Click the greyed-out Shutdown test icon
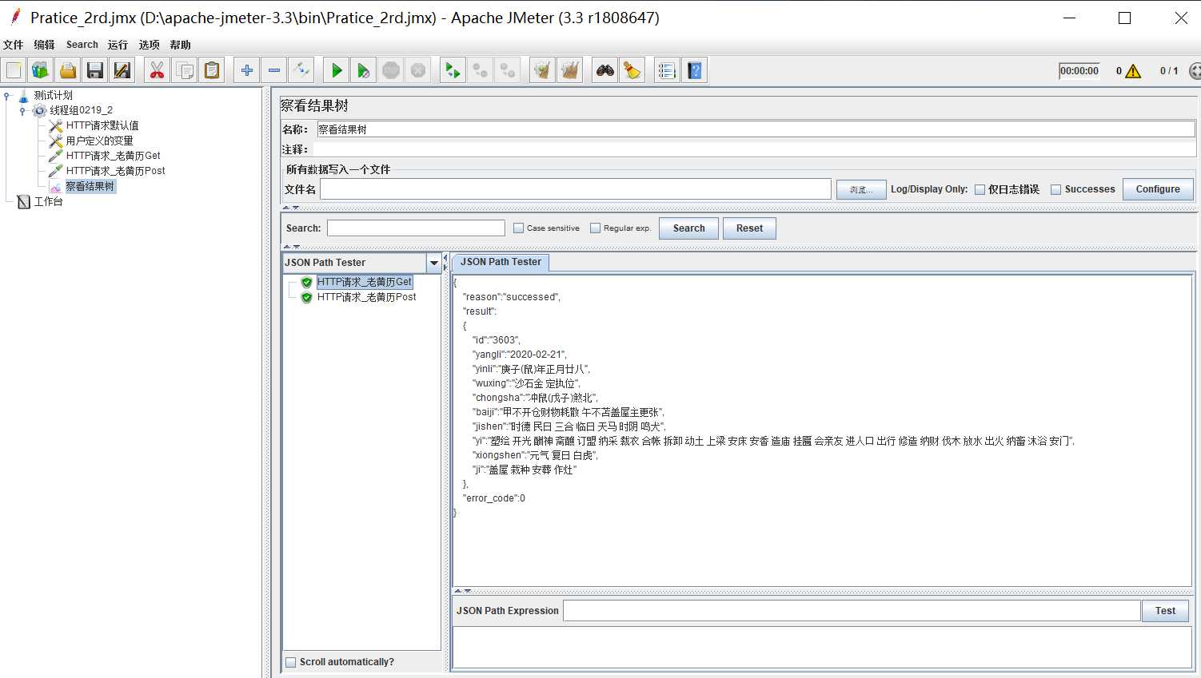 pyautogui.click(x=418, y=70)
